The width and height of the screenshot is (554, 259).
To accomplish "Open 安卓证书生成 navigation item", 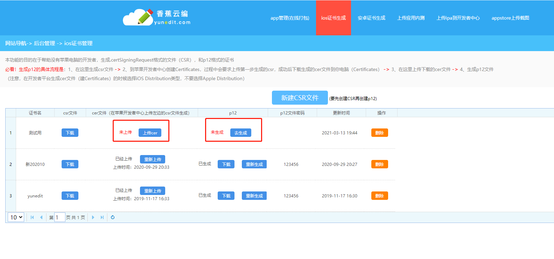I will tap(371, 18).
